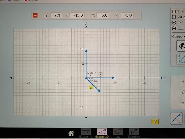Image resolution: width=185 pixels, height=139 pixels.
Task: Select the hidden components eye-slash option
Action: pos(181,46)
